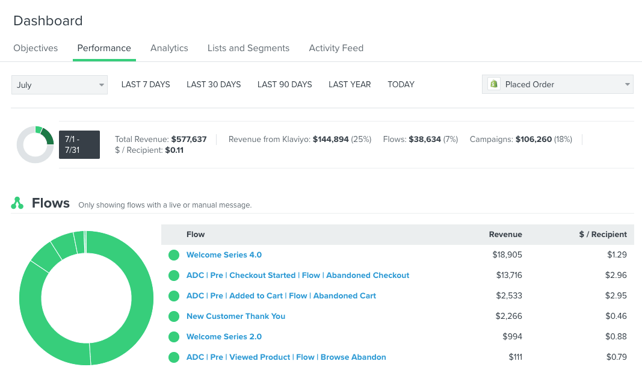
Task: Choose the LAST 7 DAYS range
Action: 146,84
